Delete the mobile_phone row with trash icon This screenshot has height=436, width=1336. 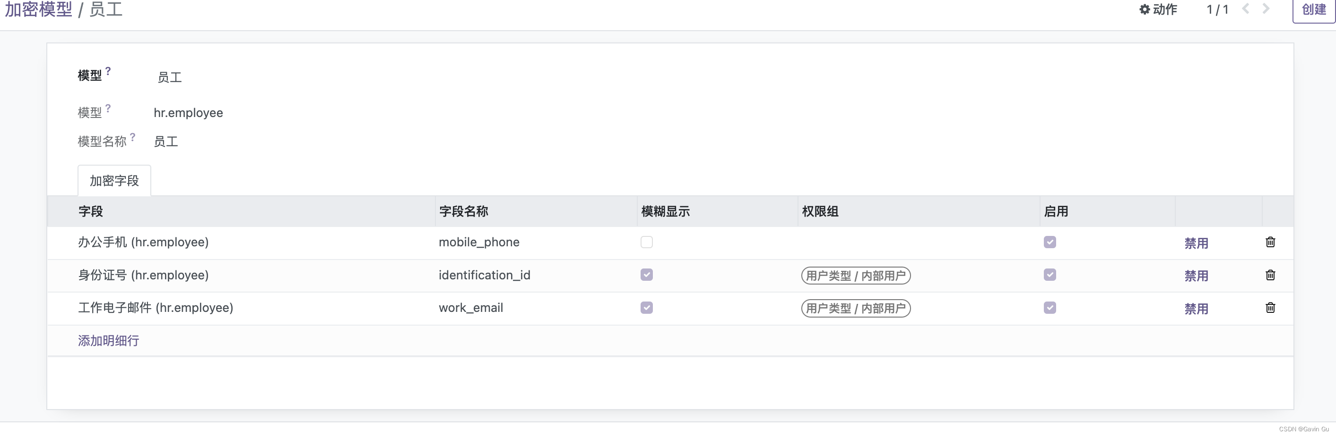click(x=1270, y=243)
